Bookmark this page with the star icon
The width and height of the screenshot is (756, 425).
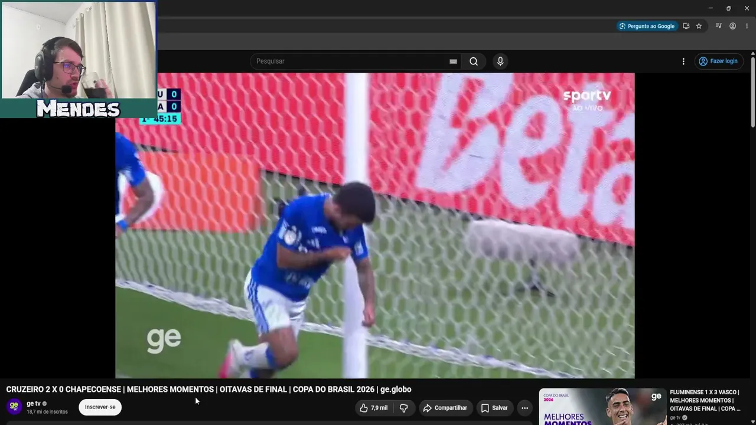699,26
